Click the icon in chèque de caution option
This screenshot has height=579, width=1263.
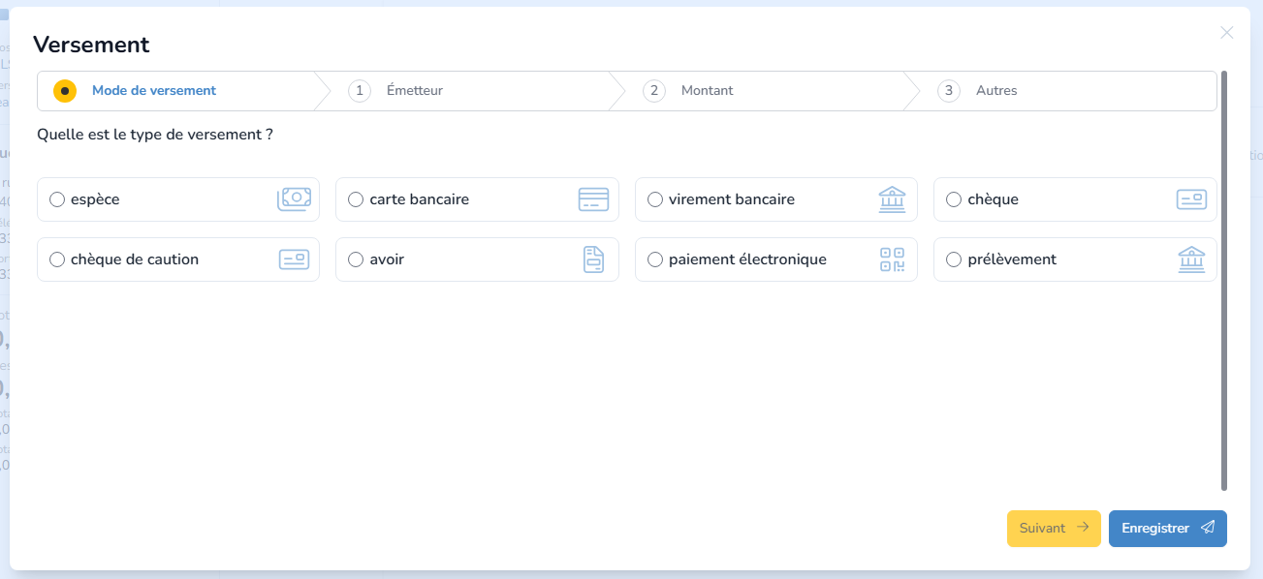[x=294, y=259]
